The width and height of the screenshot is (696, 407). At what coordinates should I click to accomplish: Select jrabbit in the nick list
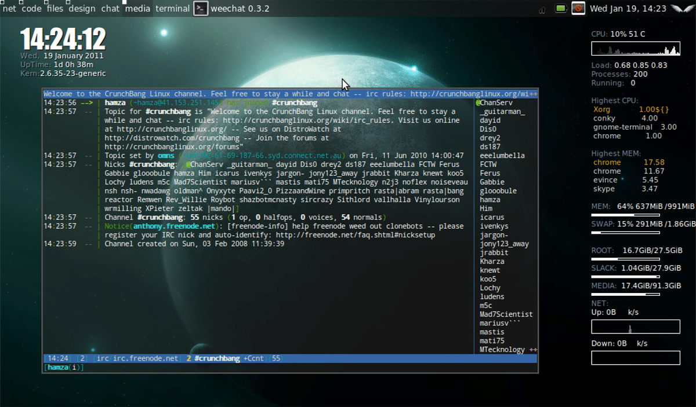coord(494,252)
